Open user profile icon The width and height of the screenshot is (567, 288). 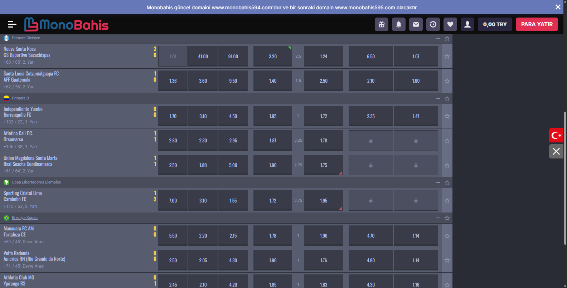coord(467,24)
